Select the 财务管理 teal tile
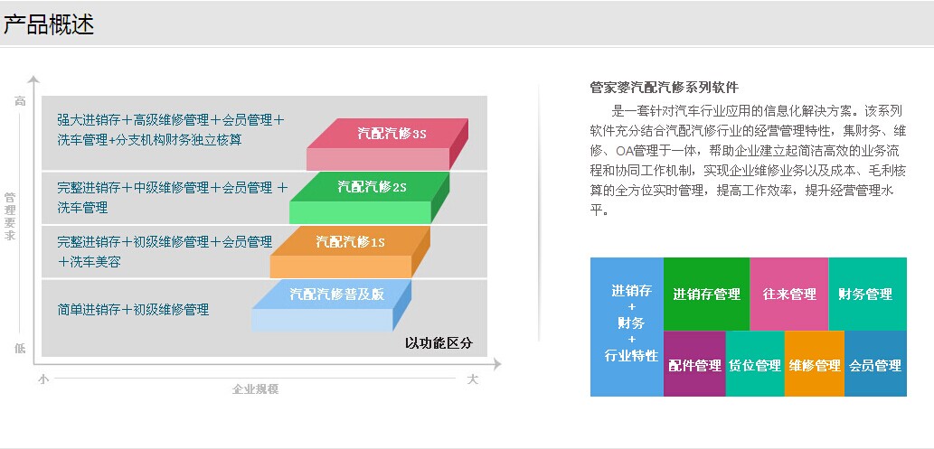This screenshot has width=934, height=449. [x=866, y=294]
